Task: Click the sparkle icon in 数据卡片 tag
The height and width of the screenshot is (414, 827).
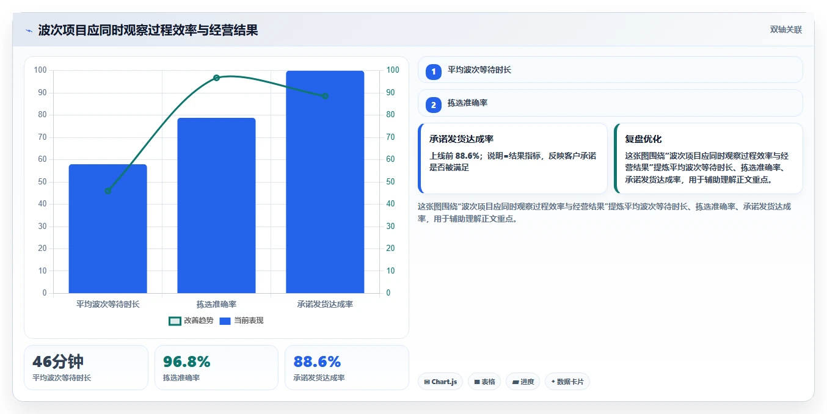Action: [553, 382]
